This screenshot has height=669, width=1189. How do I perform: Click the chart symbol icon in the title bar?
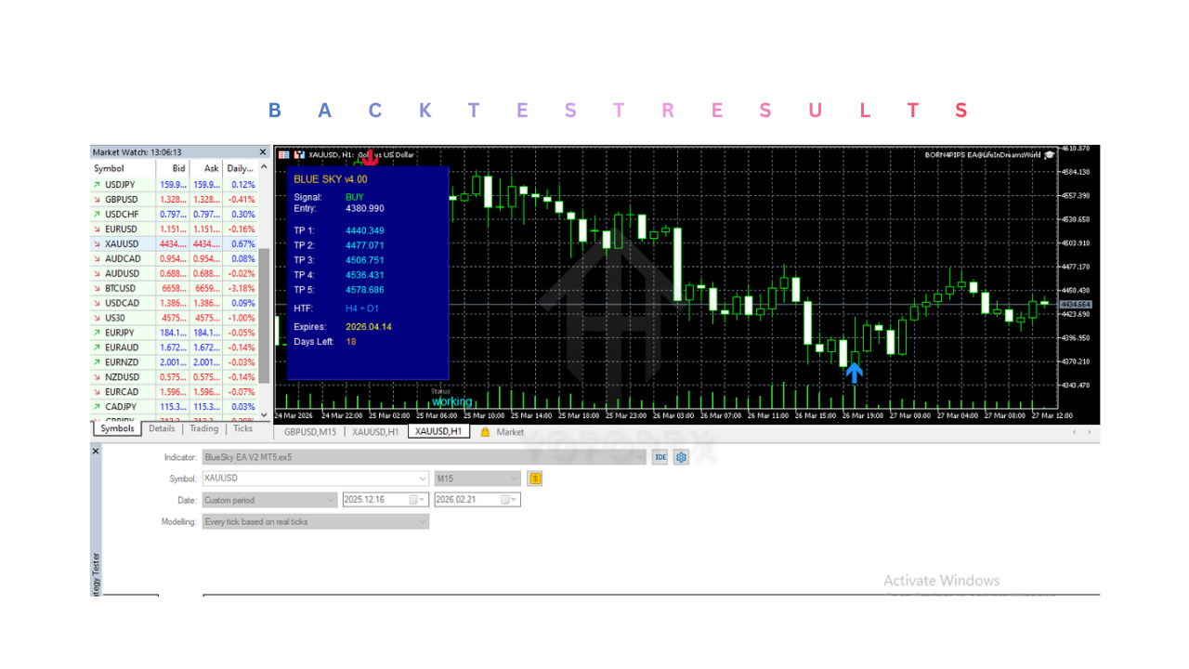click(x=297, y=155)
